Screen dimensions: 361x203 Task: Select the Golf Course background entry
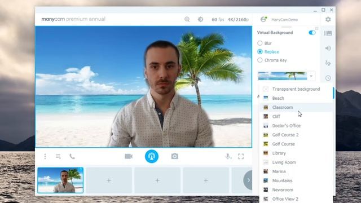(296, 144)
